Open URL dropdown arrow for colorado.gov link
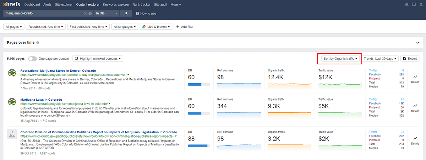The image size is (426, 160). 175,136
